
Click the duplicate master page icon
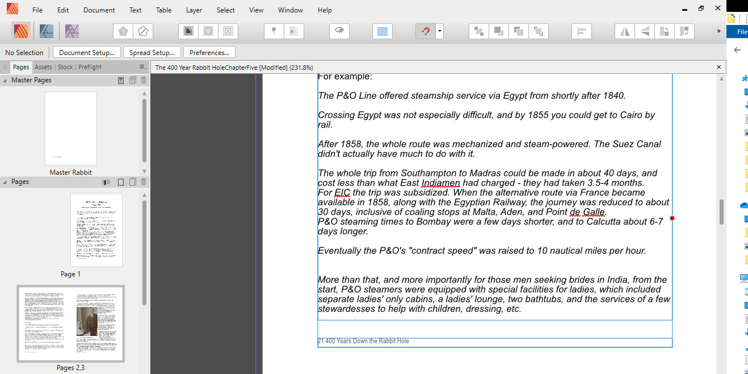[x=132, y=80]
